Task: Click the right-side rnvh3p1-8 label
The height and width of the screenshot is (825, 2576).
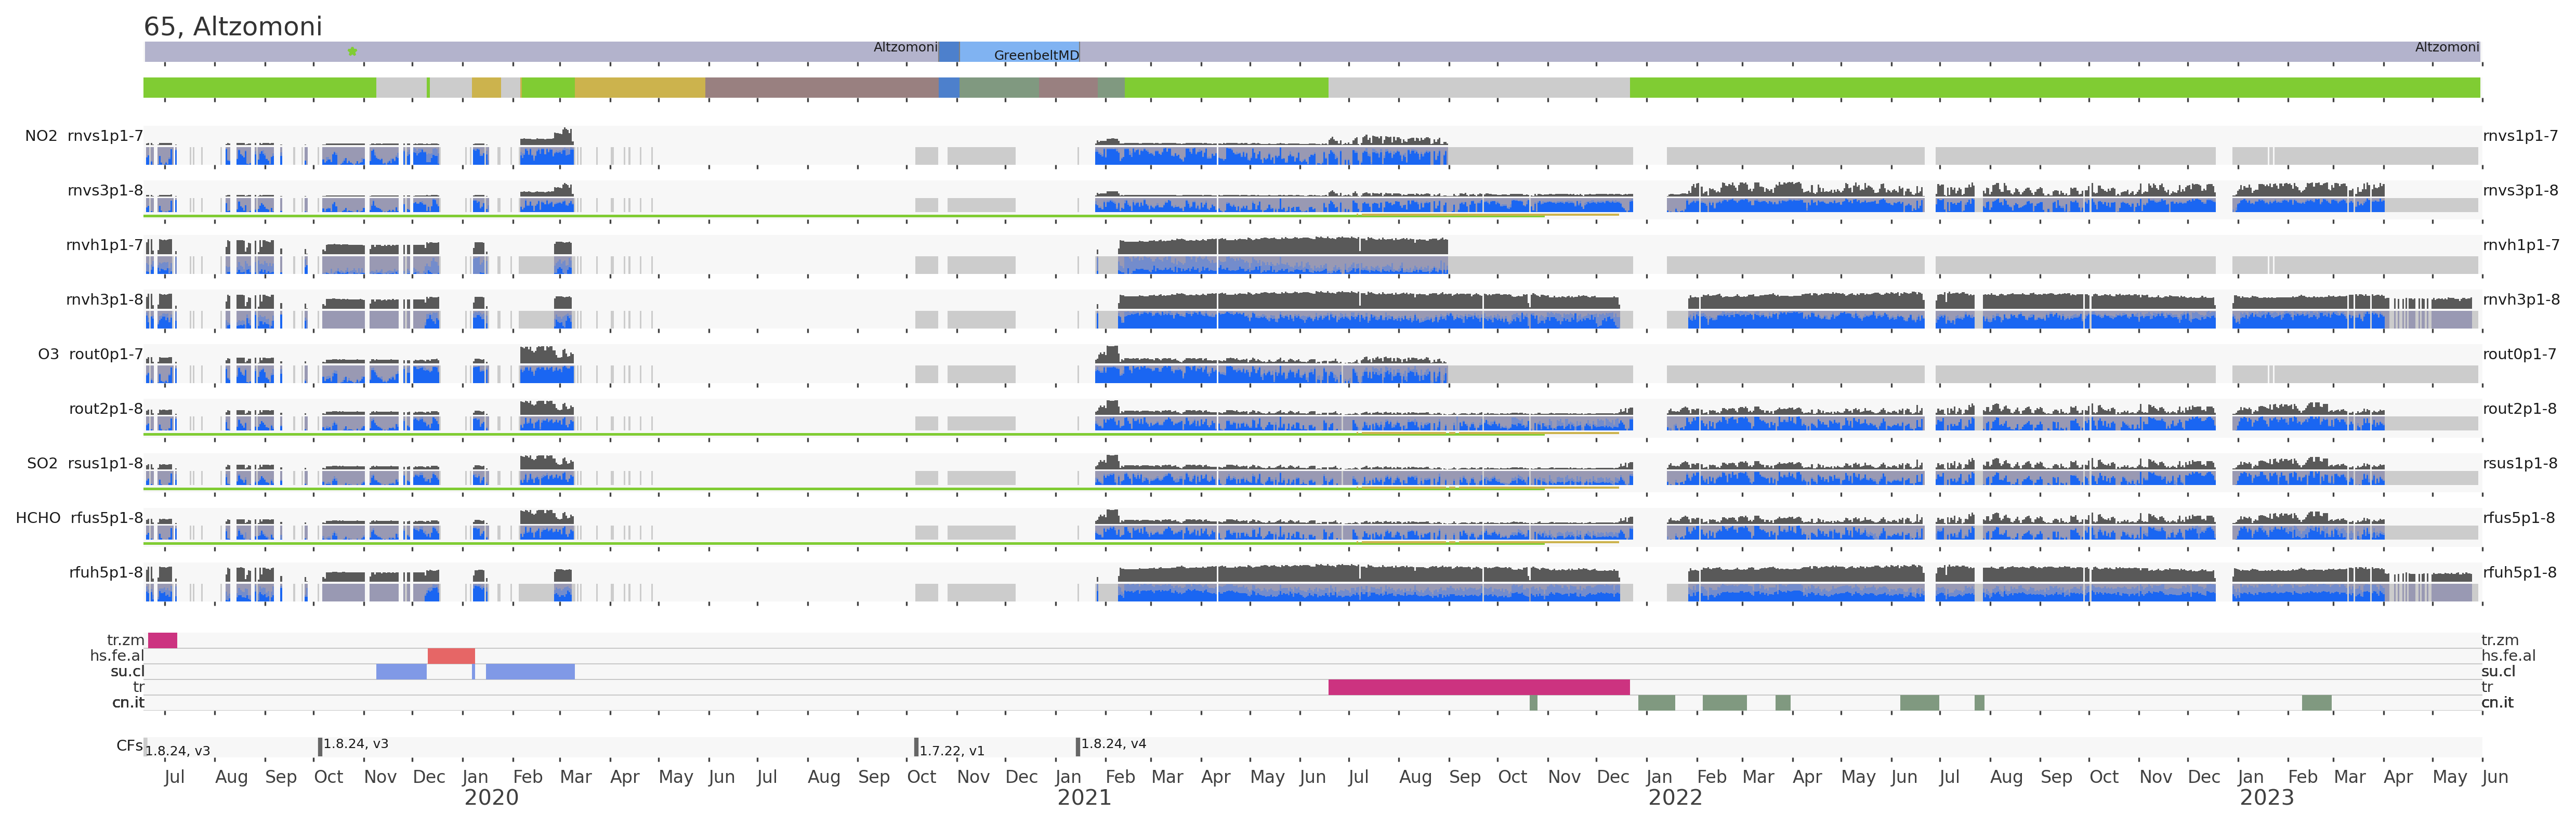Action: tap(2521, 299)
